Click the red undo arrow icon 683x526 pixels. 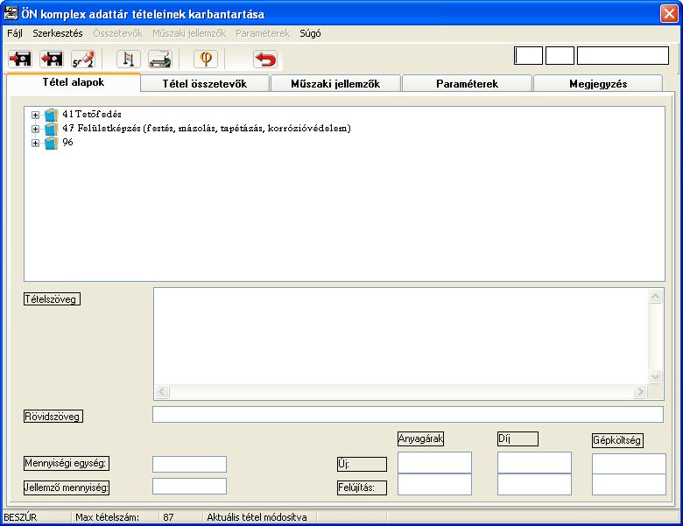[x=265, y=59]
